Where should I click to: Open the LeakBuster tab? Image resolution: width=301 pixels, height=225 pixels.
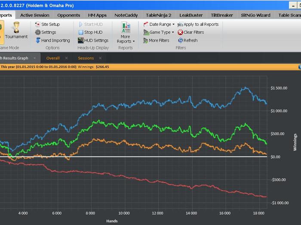(191, 15)
